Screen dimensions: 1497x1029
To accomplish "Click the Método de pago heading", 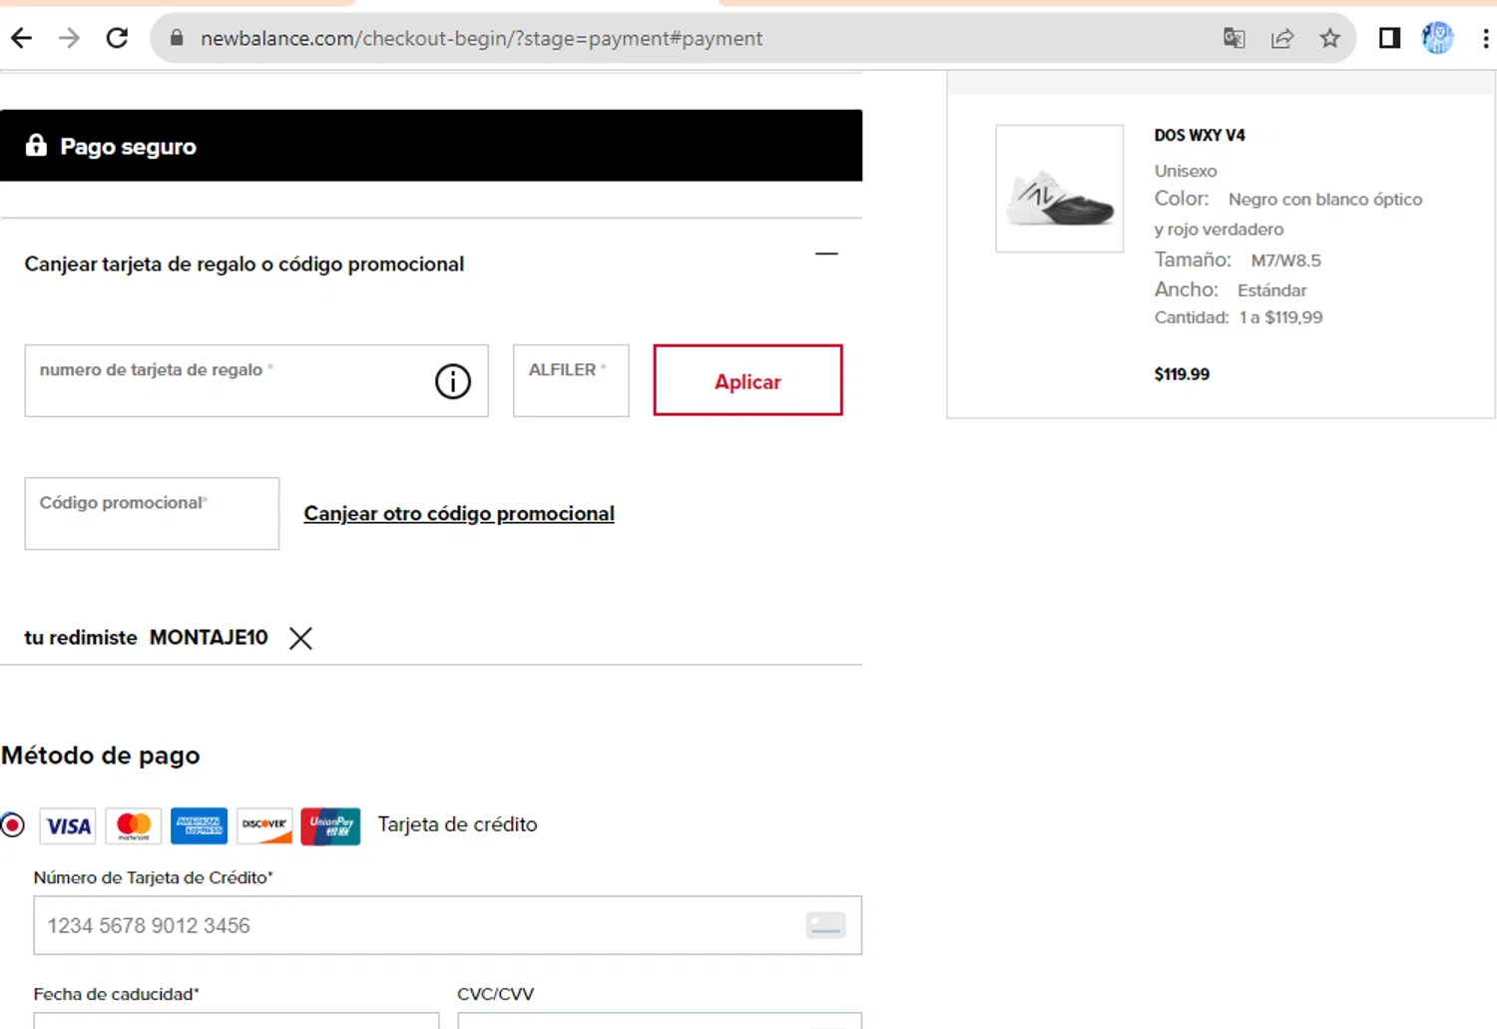I will pos(101,756).
